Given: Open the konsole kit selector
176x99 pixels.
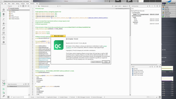Looking at the screenshot, I should click(x=4, y=83).
